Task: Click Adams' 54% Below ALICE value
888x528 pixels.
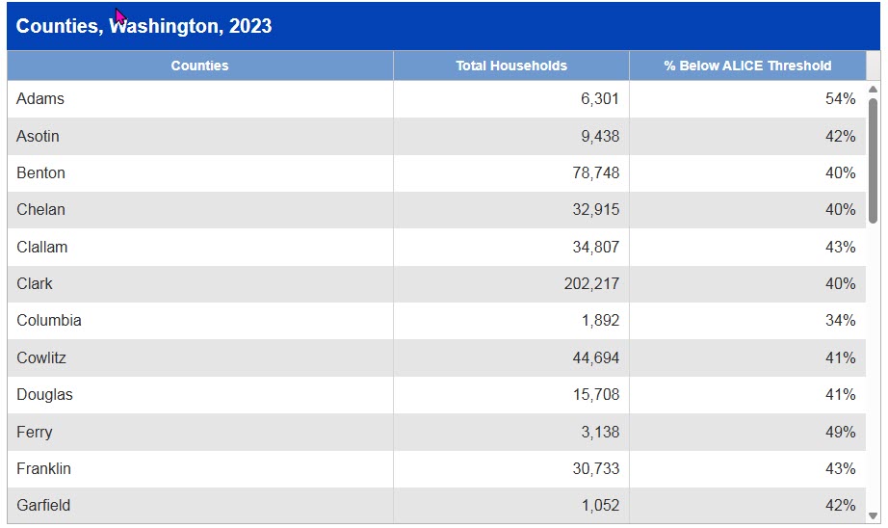Action: coord(840,99)
